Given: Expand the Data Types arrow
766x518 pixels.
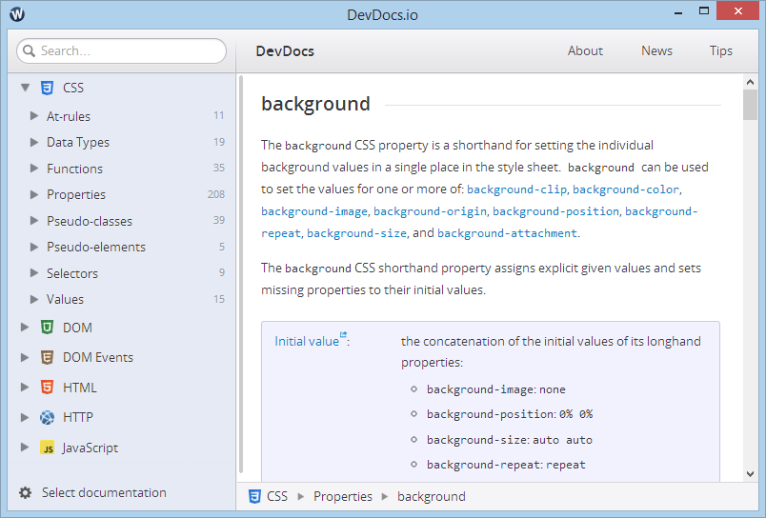Looking at the screenshot, I should pyautogui.click(x=34, y=142).
